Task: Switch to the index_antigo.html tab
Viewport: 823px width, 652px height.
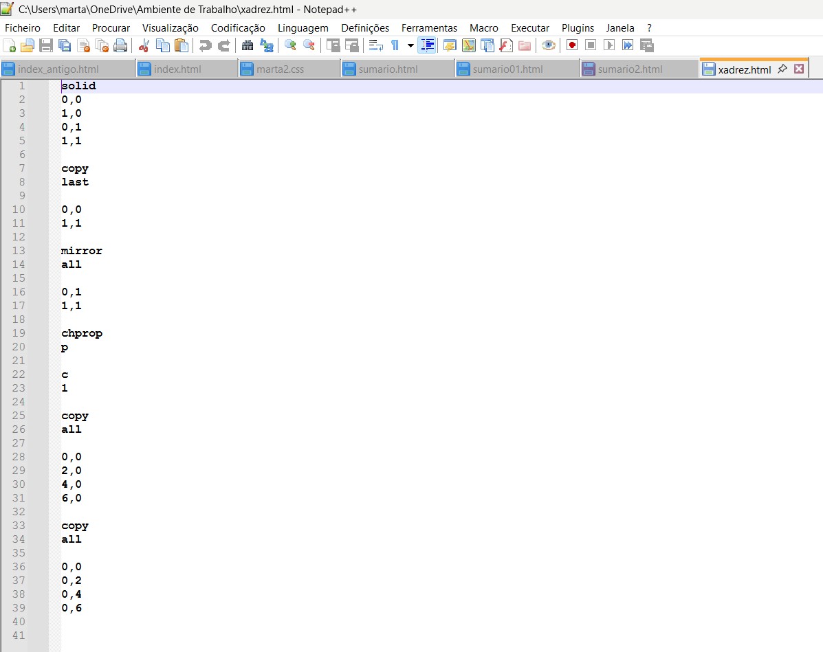Action: click(67, 69)
